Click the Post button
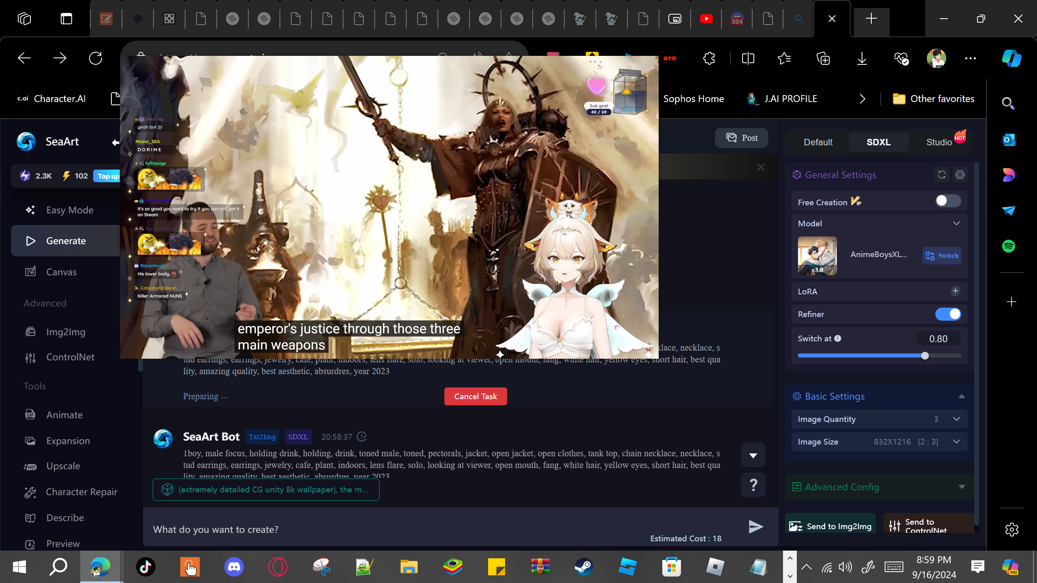1037x583 pixels. tap(741, 138)
